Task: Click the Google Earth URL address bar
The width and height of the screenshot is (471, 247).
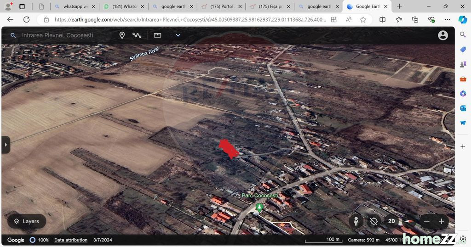Action: click(x=190, y=19)
